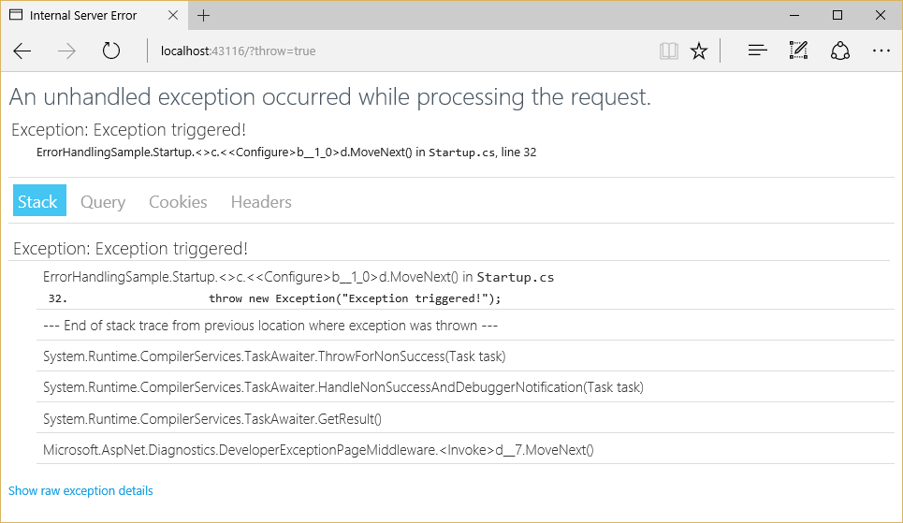The width and height of the screenshot is (903, 523).
Task: Refresh the page with the reload icon
Action: pos(111,51)
